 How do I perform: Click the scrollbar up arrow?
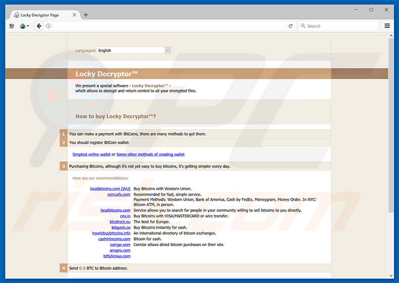coord(391,36)
